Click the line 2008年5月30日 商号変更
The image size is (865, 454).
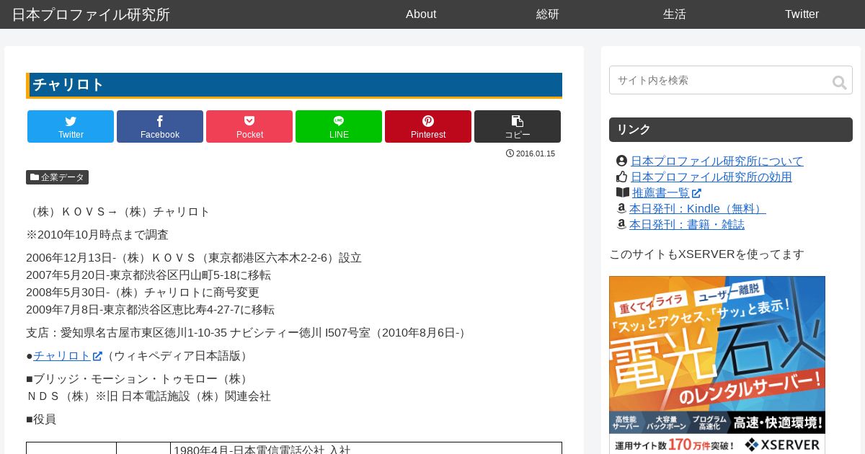143,293
